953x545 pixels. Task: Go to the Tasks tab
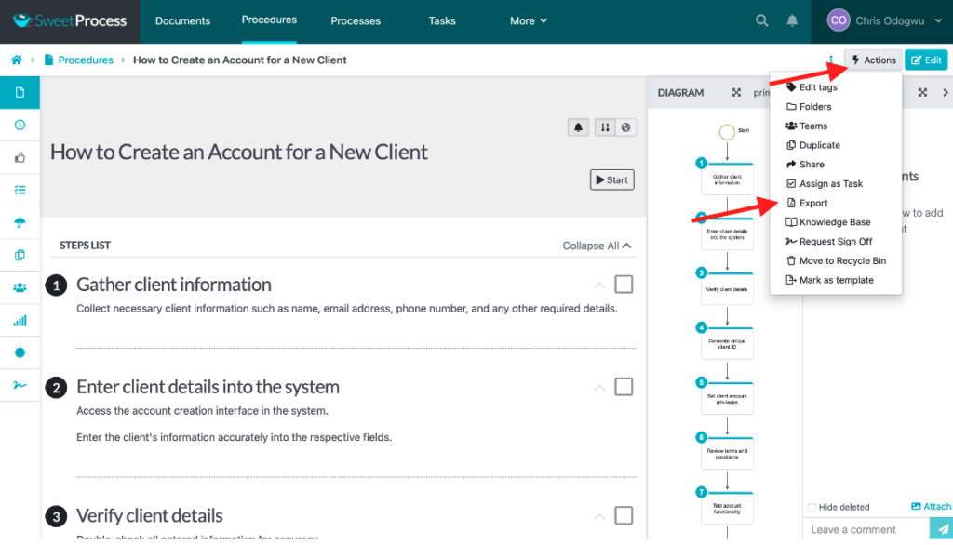(442, 20)
